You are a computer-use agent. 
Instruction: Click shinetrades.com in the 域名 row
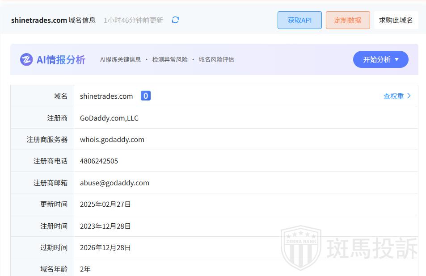106,96
